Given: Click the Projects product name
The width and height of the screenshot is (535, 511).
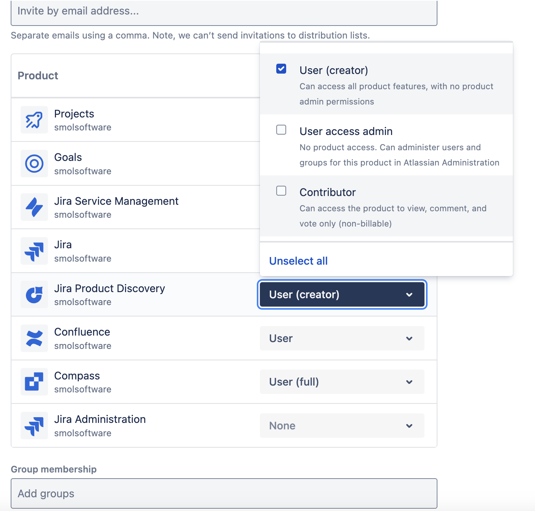Looking at the screenshot, I should click(x=74, y=114).
